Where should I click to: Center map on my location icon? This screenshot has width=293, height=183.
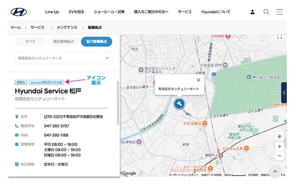pos(279,137)
